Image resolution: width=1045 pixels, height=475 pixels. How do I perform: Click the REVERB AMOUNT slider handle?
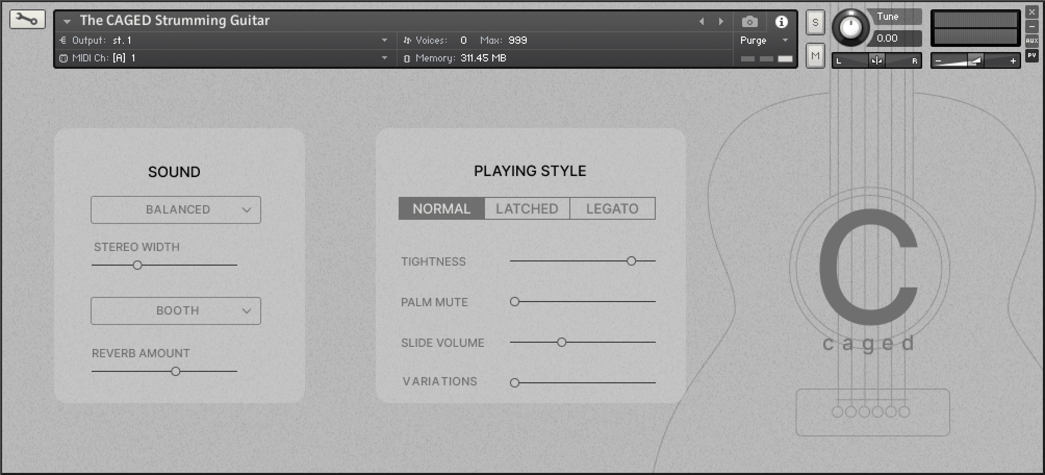coord(176,371)
